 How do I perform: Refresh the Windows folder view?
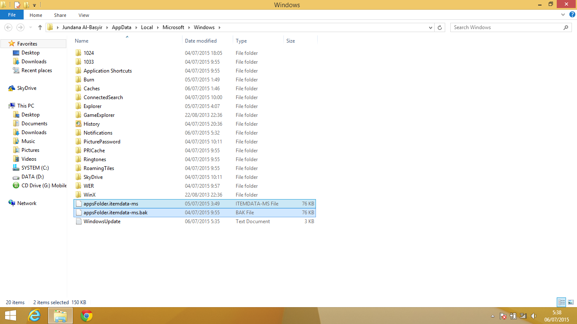click(x=440, y=27)
